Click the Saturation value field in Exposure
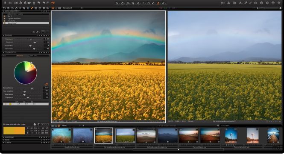Screen dimensions: 284x154 tap(47, 48)
